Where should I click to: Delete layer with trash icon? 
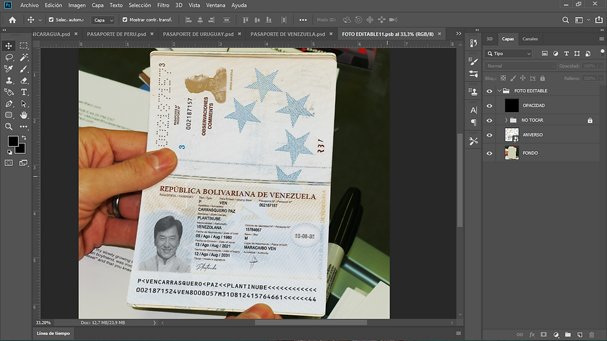(592, 334)
